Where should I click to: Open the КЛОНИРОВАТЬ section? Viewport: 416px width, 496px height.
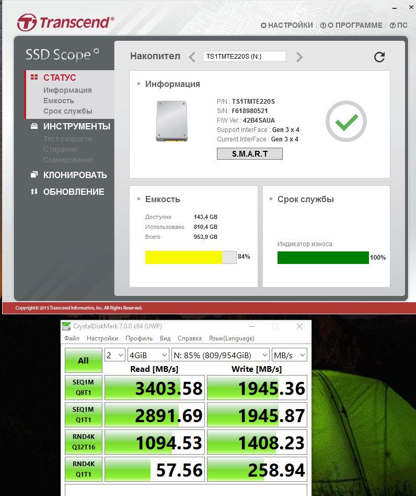click(75, 175)
